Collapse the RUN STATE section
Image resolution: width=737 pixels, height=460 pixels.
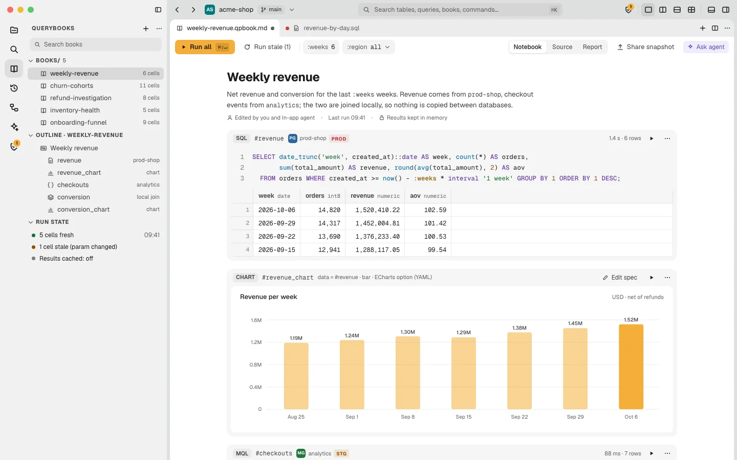coord(31,222)
